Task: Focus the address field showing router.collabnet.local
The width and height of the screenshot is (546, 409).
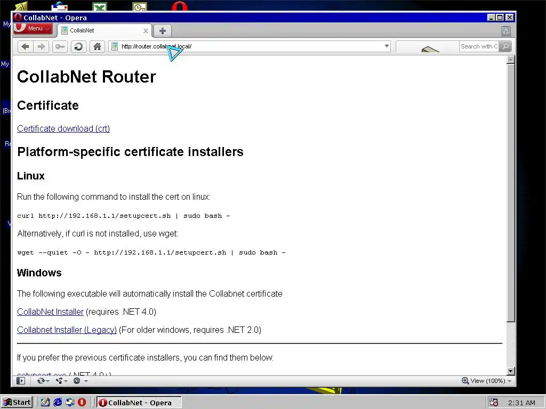Action: [251, 46]
